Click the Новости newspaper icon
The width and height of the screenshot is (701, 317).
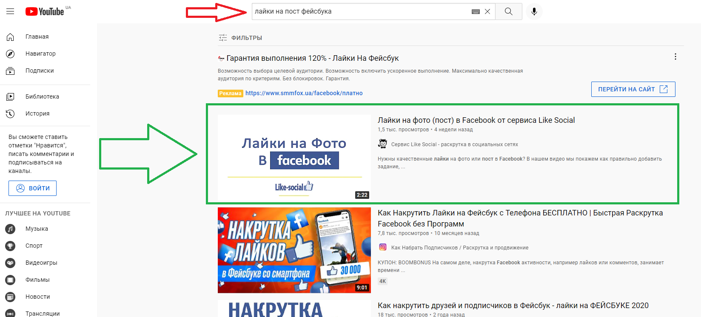pos(10,297)
